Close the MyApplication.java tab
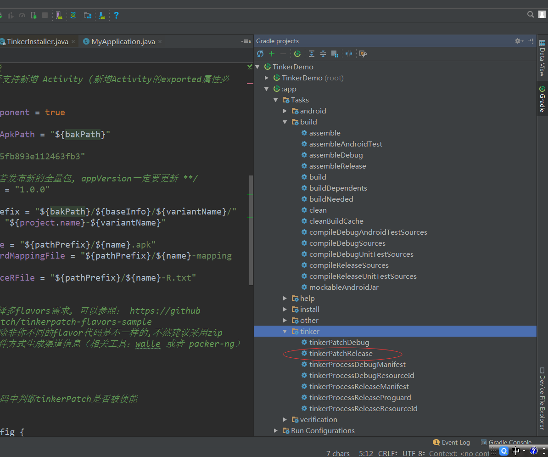The width and height of the screenshot is (548, 457). pos(160,42)
